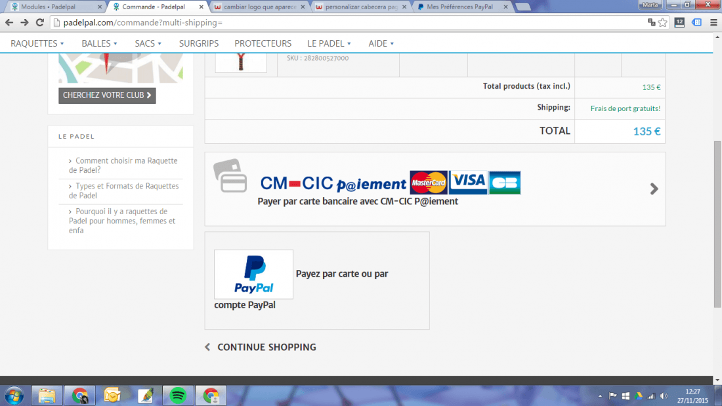Viewport: 722px width, 406px height.
Task: Click the SKU : 282800527000 text
Action: [x=318, y=58]
